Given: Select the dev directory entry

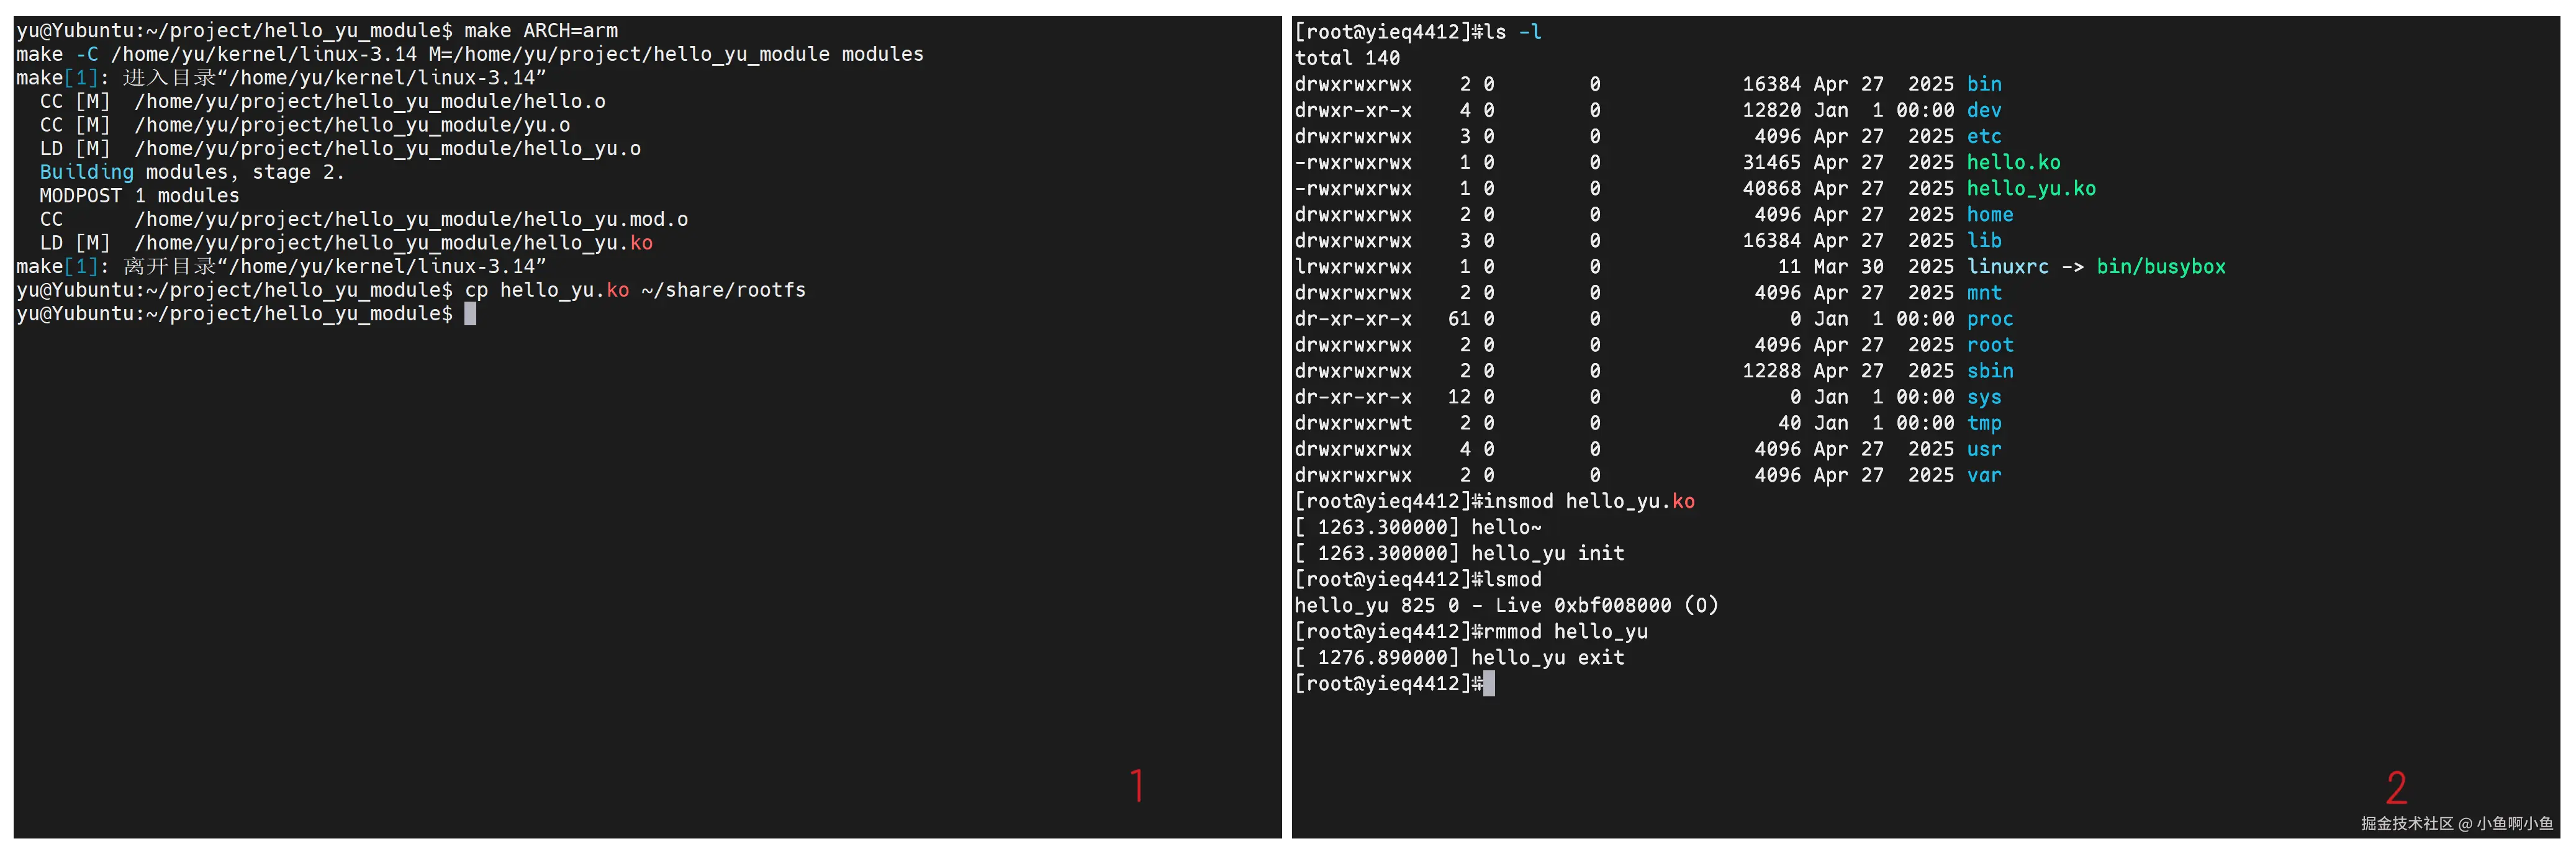Looking at the screenshot, I should pos(1984,110).
